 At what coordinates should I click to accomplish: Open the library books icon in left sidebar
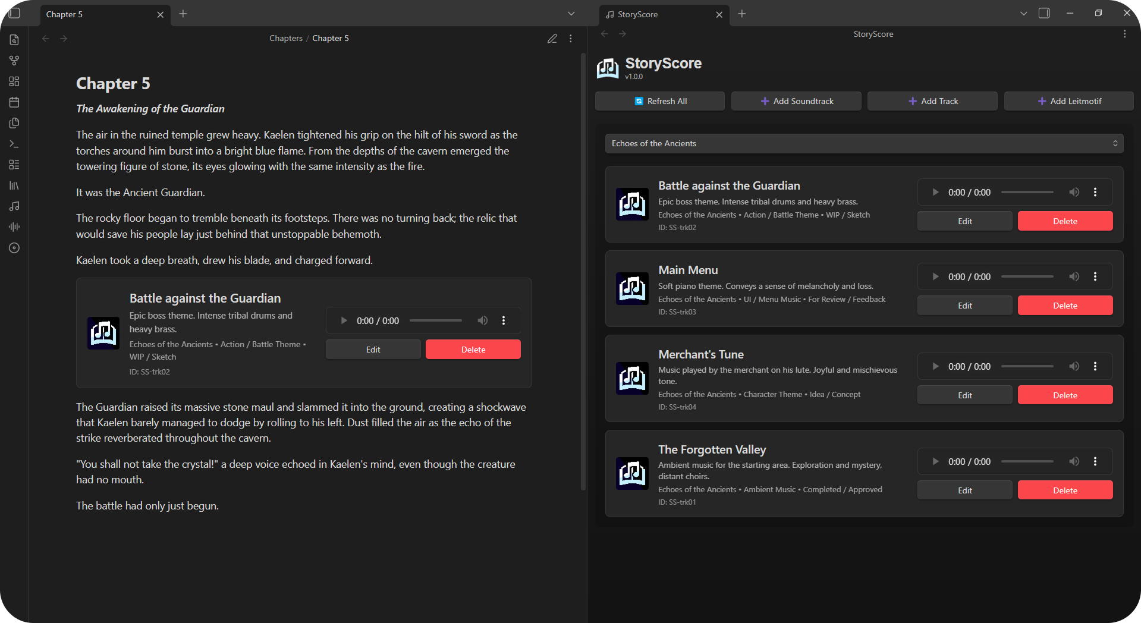(x=14, y=185)
